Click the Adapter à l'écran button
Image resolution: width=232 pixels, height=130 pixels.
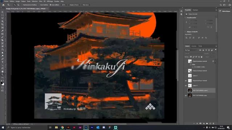pos(74,5)
